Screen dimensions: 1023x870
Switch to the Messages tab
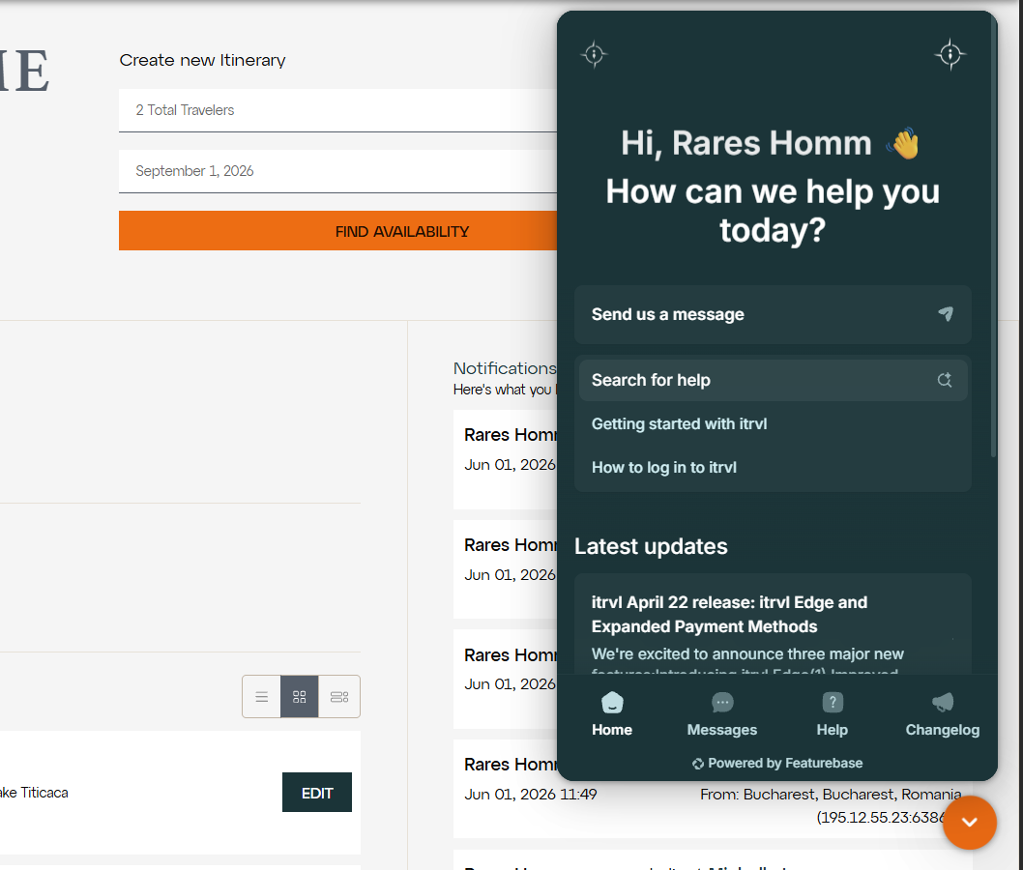[721, 714]
